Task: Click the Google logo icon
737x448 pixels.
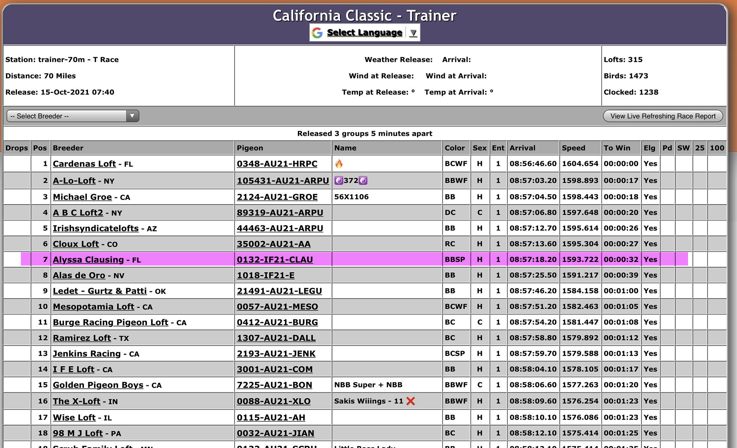Action: (317, 33)
